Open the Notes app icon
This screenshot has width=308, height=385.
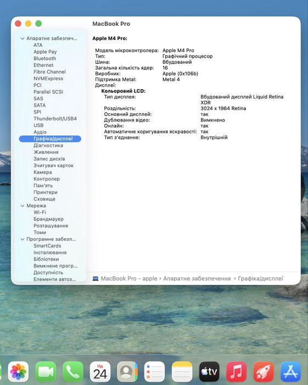click(182, 371)
